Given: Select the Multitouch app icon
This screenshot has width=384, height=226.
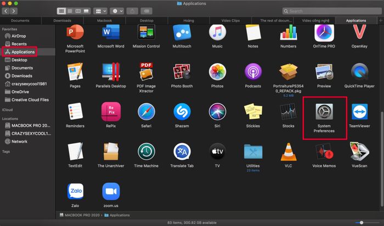Looking at the screenshot, I should click(182, 32).
